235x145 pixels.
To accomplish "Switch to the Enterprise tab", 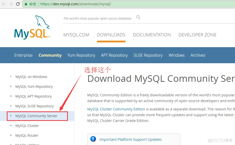I will pyautogui.click(x=23, y=55).
